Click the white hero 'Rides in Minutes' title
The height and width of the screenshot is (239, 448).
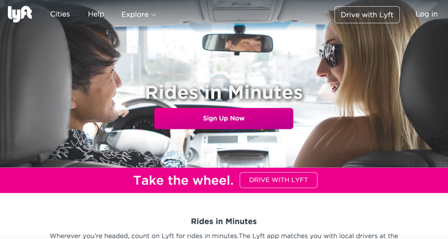tap(224, 92)
